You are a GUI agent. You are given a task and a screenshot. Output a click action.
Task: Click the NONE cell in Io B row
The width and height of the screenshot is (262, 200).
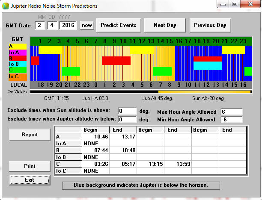point(96,157)
